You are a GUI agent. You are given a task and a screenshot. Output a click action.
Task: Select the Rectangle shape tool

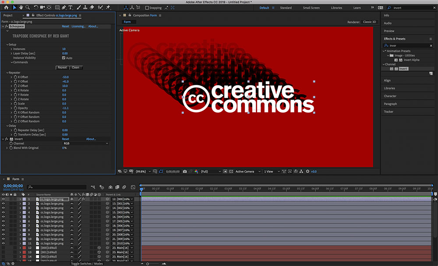(57, 7)
